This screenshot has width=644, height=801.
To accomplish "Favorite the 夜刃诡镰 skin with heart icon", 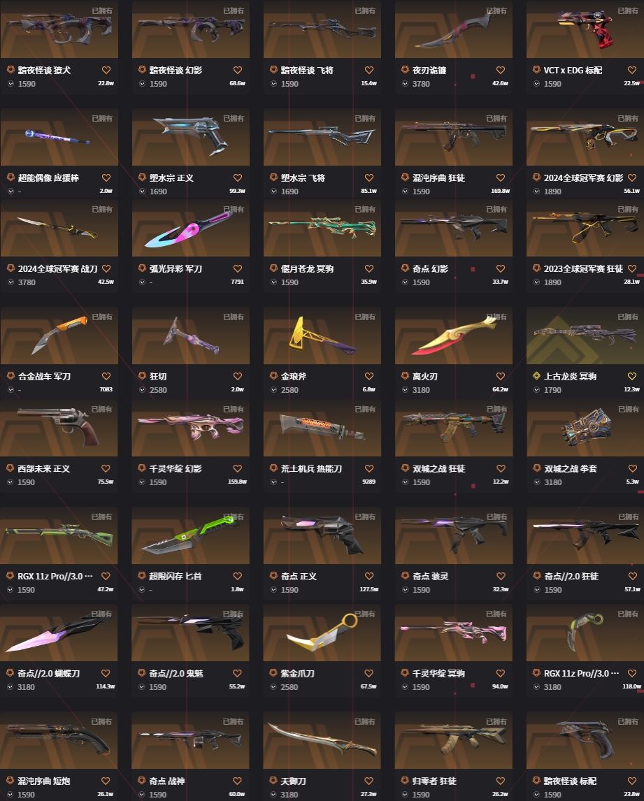I will tap(501, 70).
